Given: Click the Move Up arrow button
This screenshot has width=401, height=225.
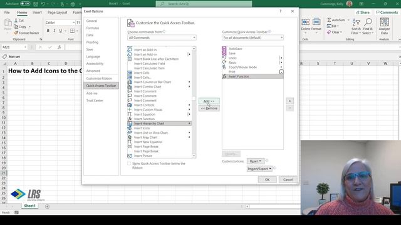Looking at the screenshot, I should [x=289, y=101].
